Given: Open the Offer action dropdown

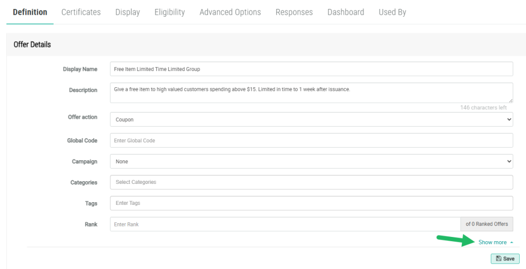Looking at the screenshot, I should click(311, 119).
